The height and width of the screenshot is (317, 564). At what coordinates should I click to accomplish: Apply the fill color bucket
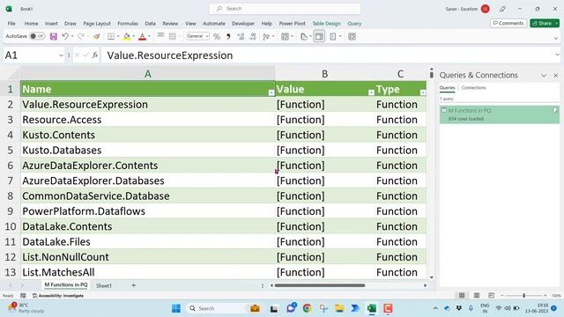pos(127,36)
